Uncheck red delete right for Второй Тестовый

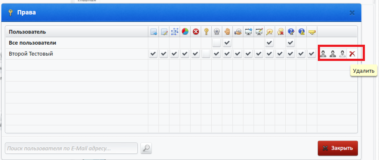point(196,53)
